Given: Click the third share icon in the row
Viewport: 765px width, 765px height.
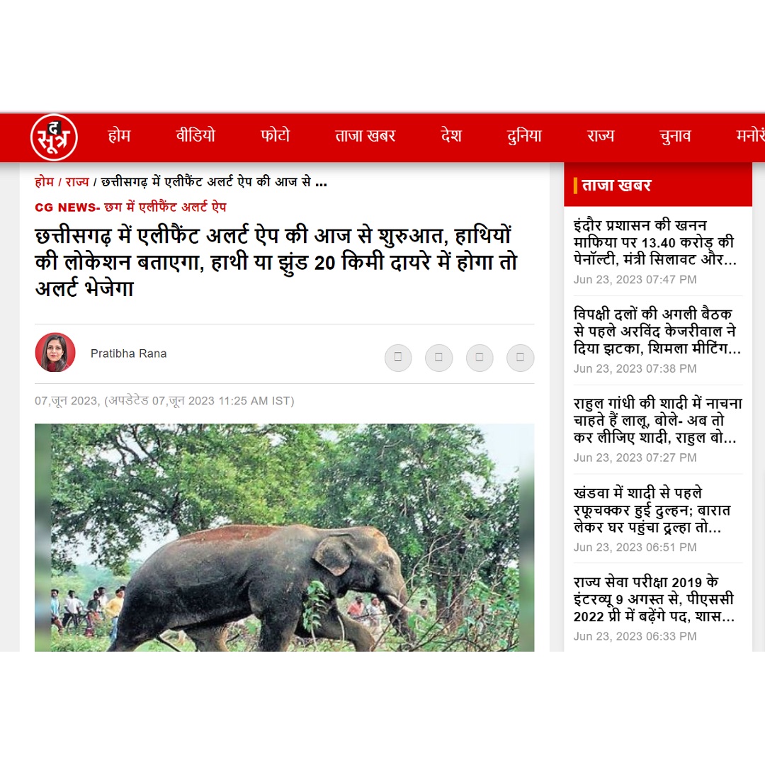Looking at the screenshot, I should click(x=480, y=358).
